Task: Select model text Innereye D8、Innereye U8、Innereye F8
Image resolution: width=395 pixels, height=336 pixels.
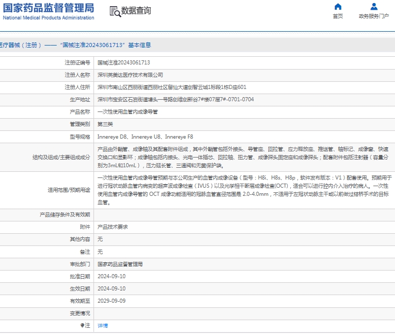Action: pyautogui.click(x=145, y=137)
